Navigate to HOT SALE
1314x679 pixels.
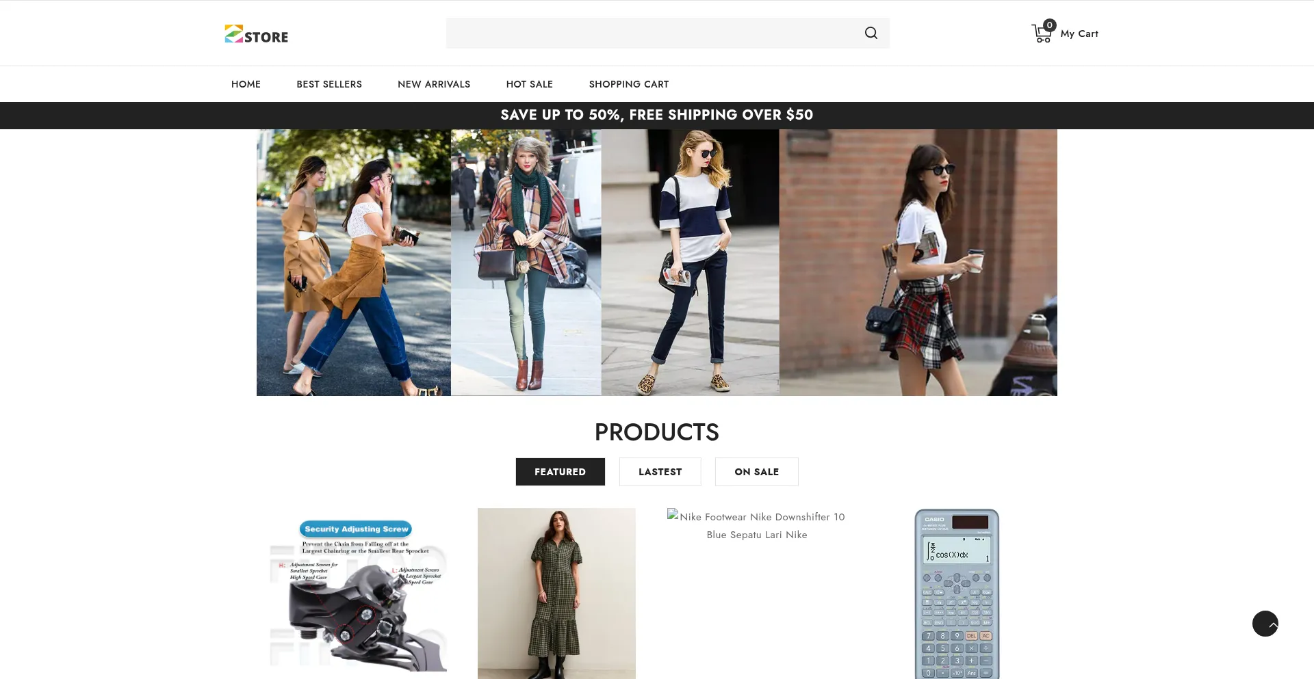[529, 84]
